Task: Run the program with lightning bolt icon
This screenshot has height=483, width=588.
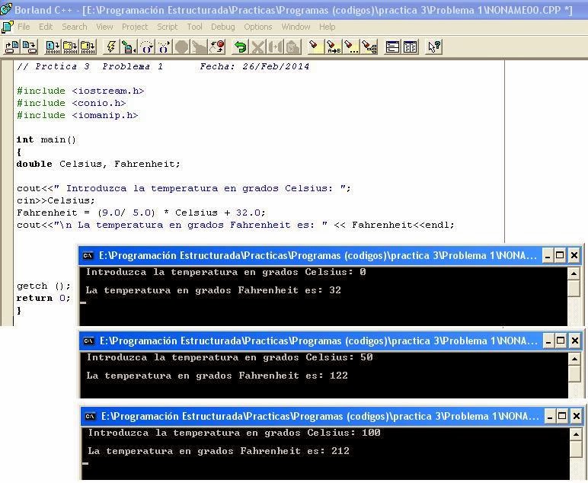Action: pos(111,47)
